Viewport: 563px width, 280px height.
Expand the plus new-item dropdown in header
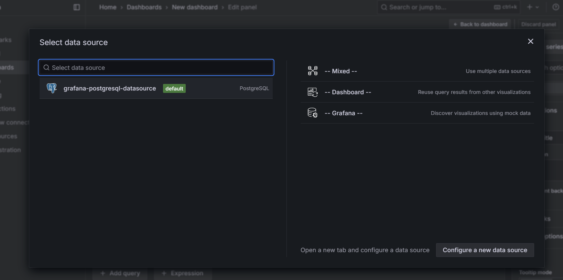(x=533, y=7)
